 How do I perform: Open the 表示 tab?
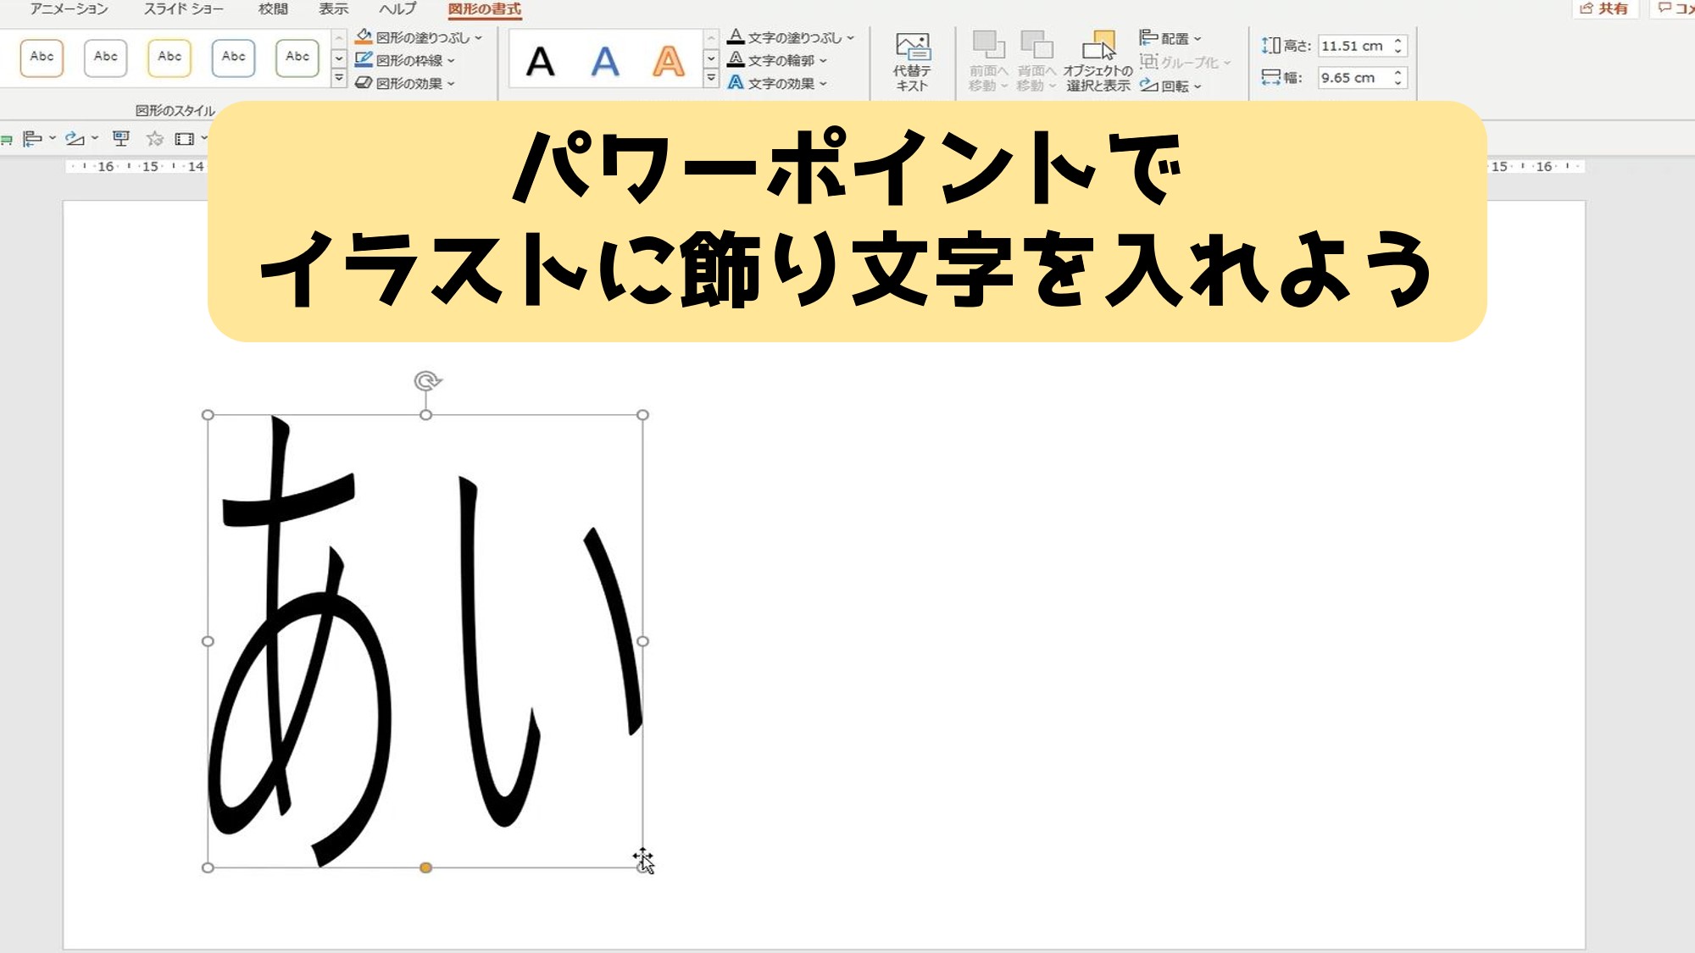334,8
